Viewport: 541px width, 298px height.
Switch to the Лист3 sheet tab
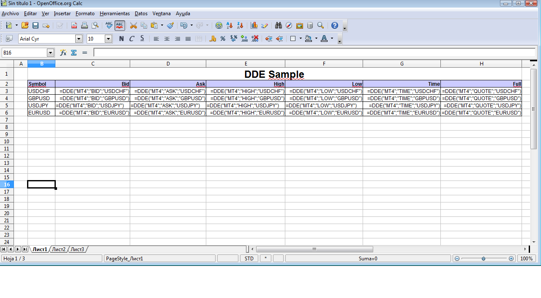click(77, 249)
